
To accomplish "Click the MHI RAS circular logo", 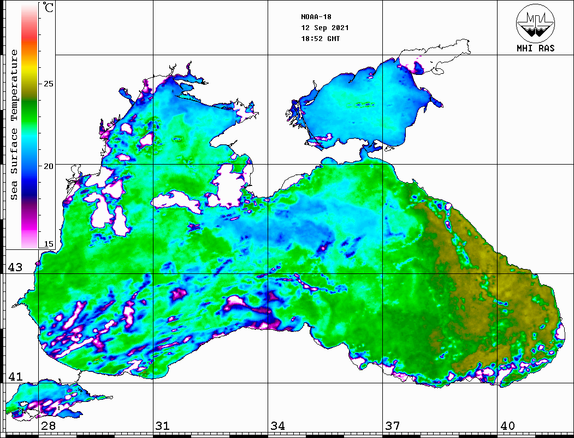I will (x=535, y=23).
